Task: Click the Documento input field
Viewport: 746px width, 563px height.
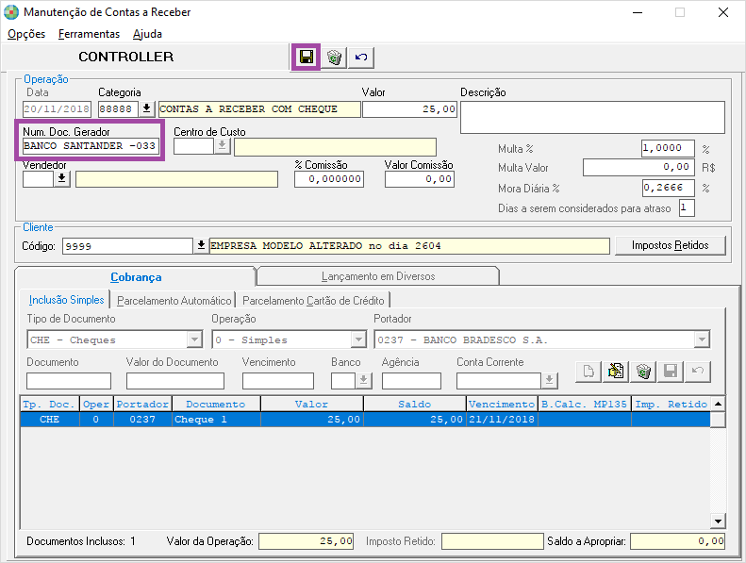Action: point(69,381)
